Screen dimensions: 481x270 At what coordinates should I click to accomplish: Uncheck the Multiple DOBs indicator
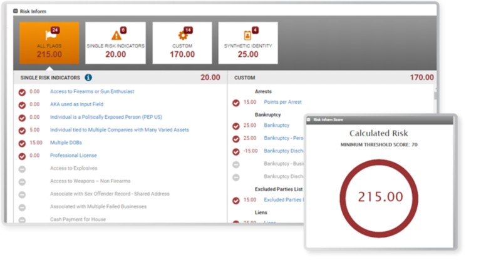point(22,143)
